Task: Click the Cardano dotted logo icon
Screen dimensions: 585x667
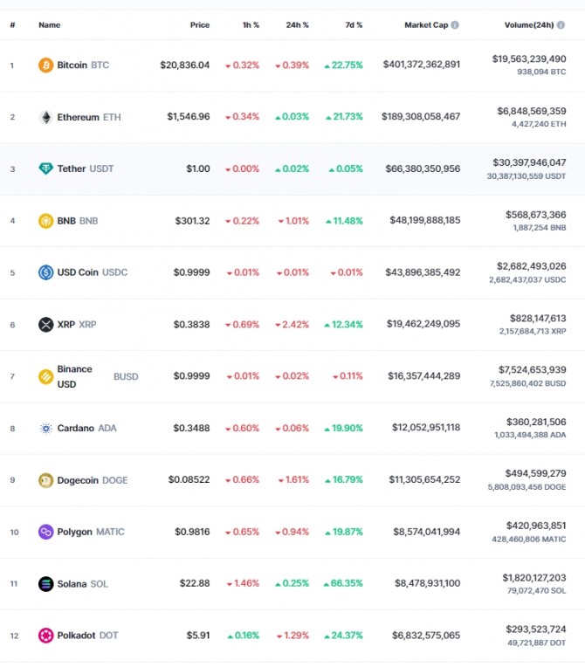Action: (46, 429)
